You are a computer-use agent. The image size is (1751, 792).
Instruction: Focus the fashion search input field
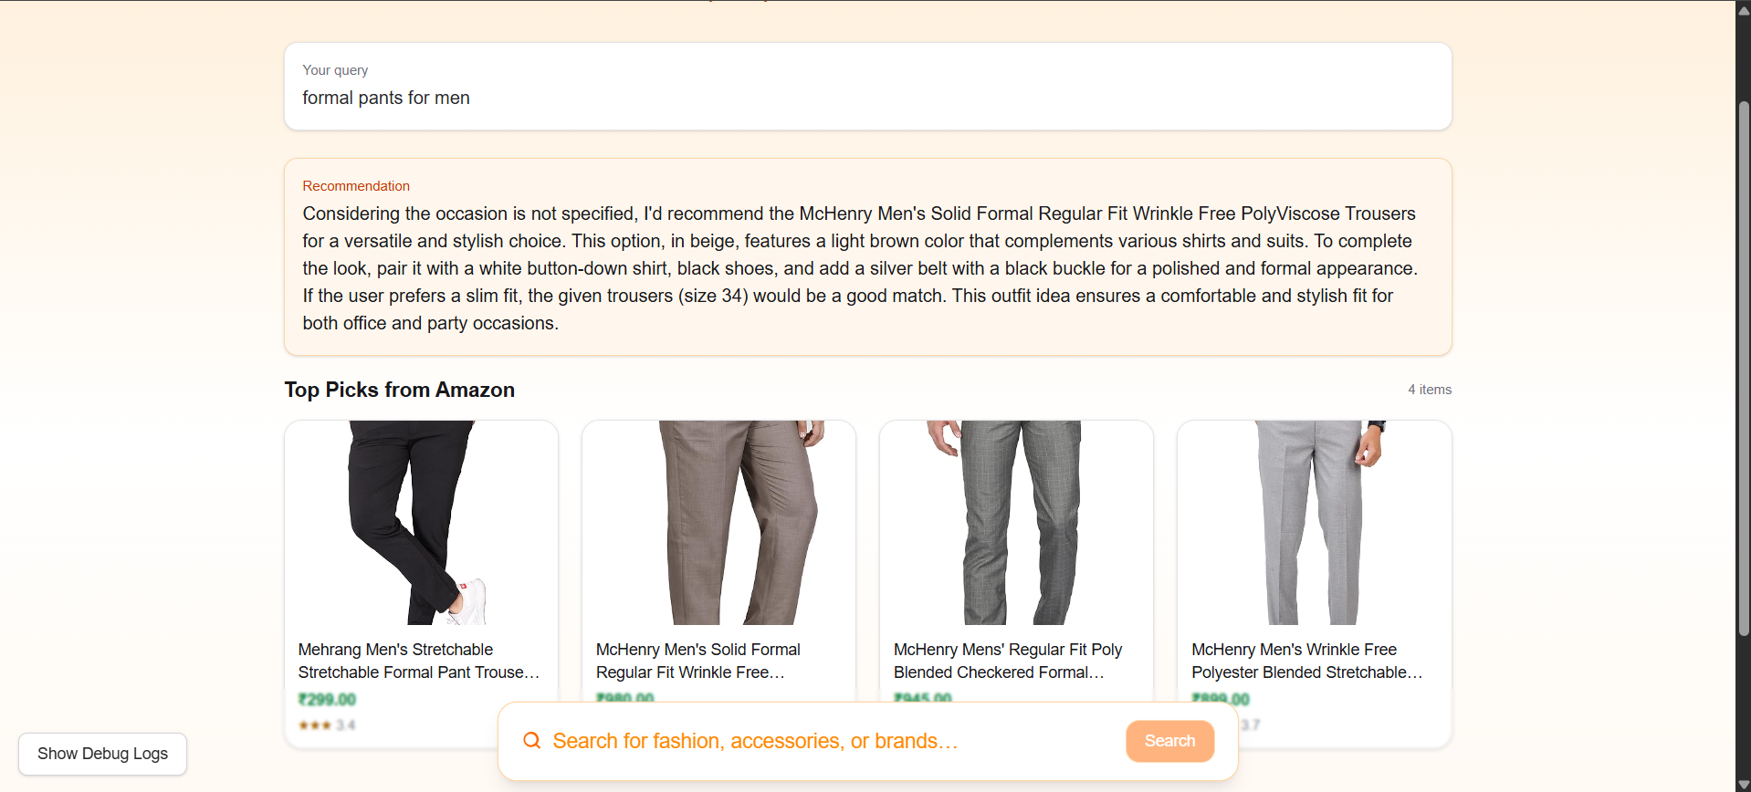click(x=831, y=741)
